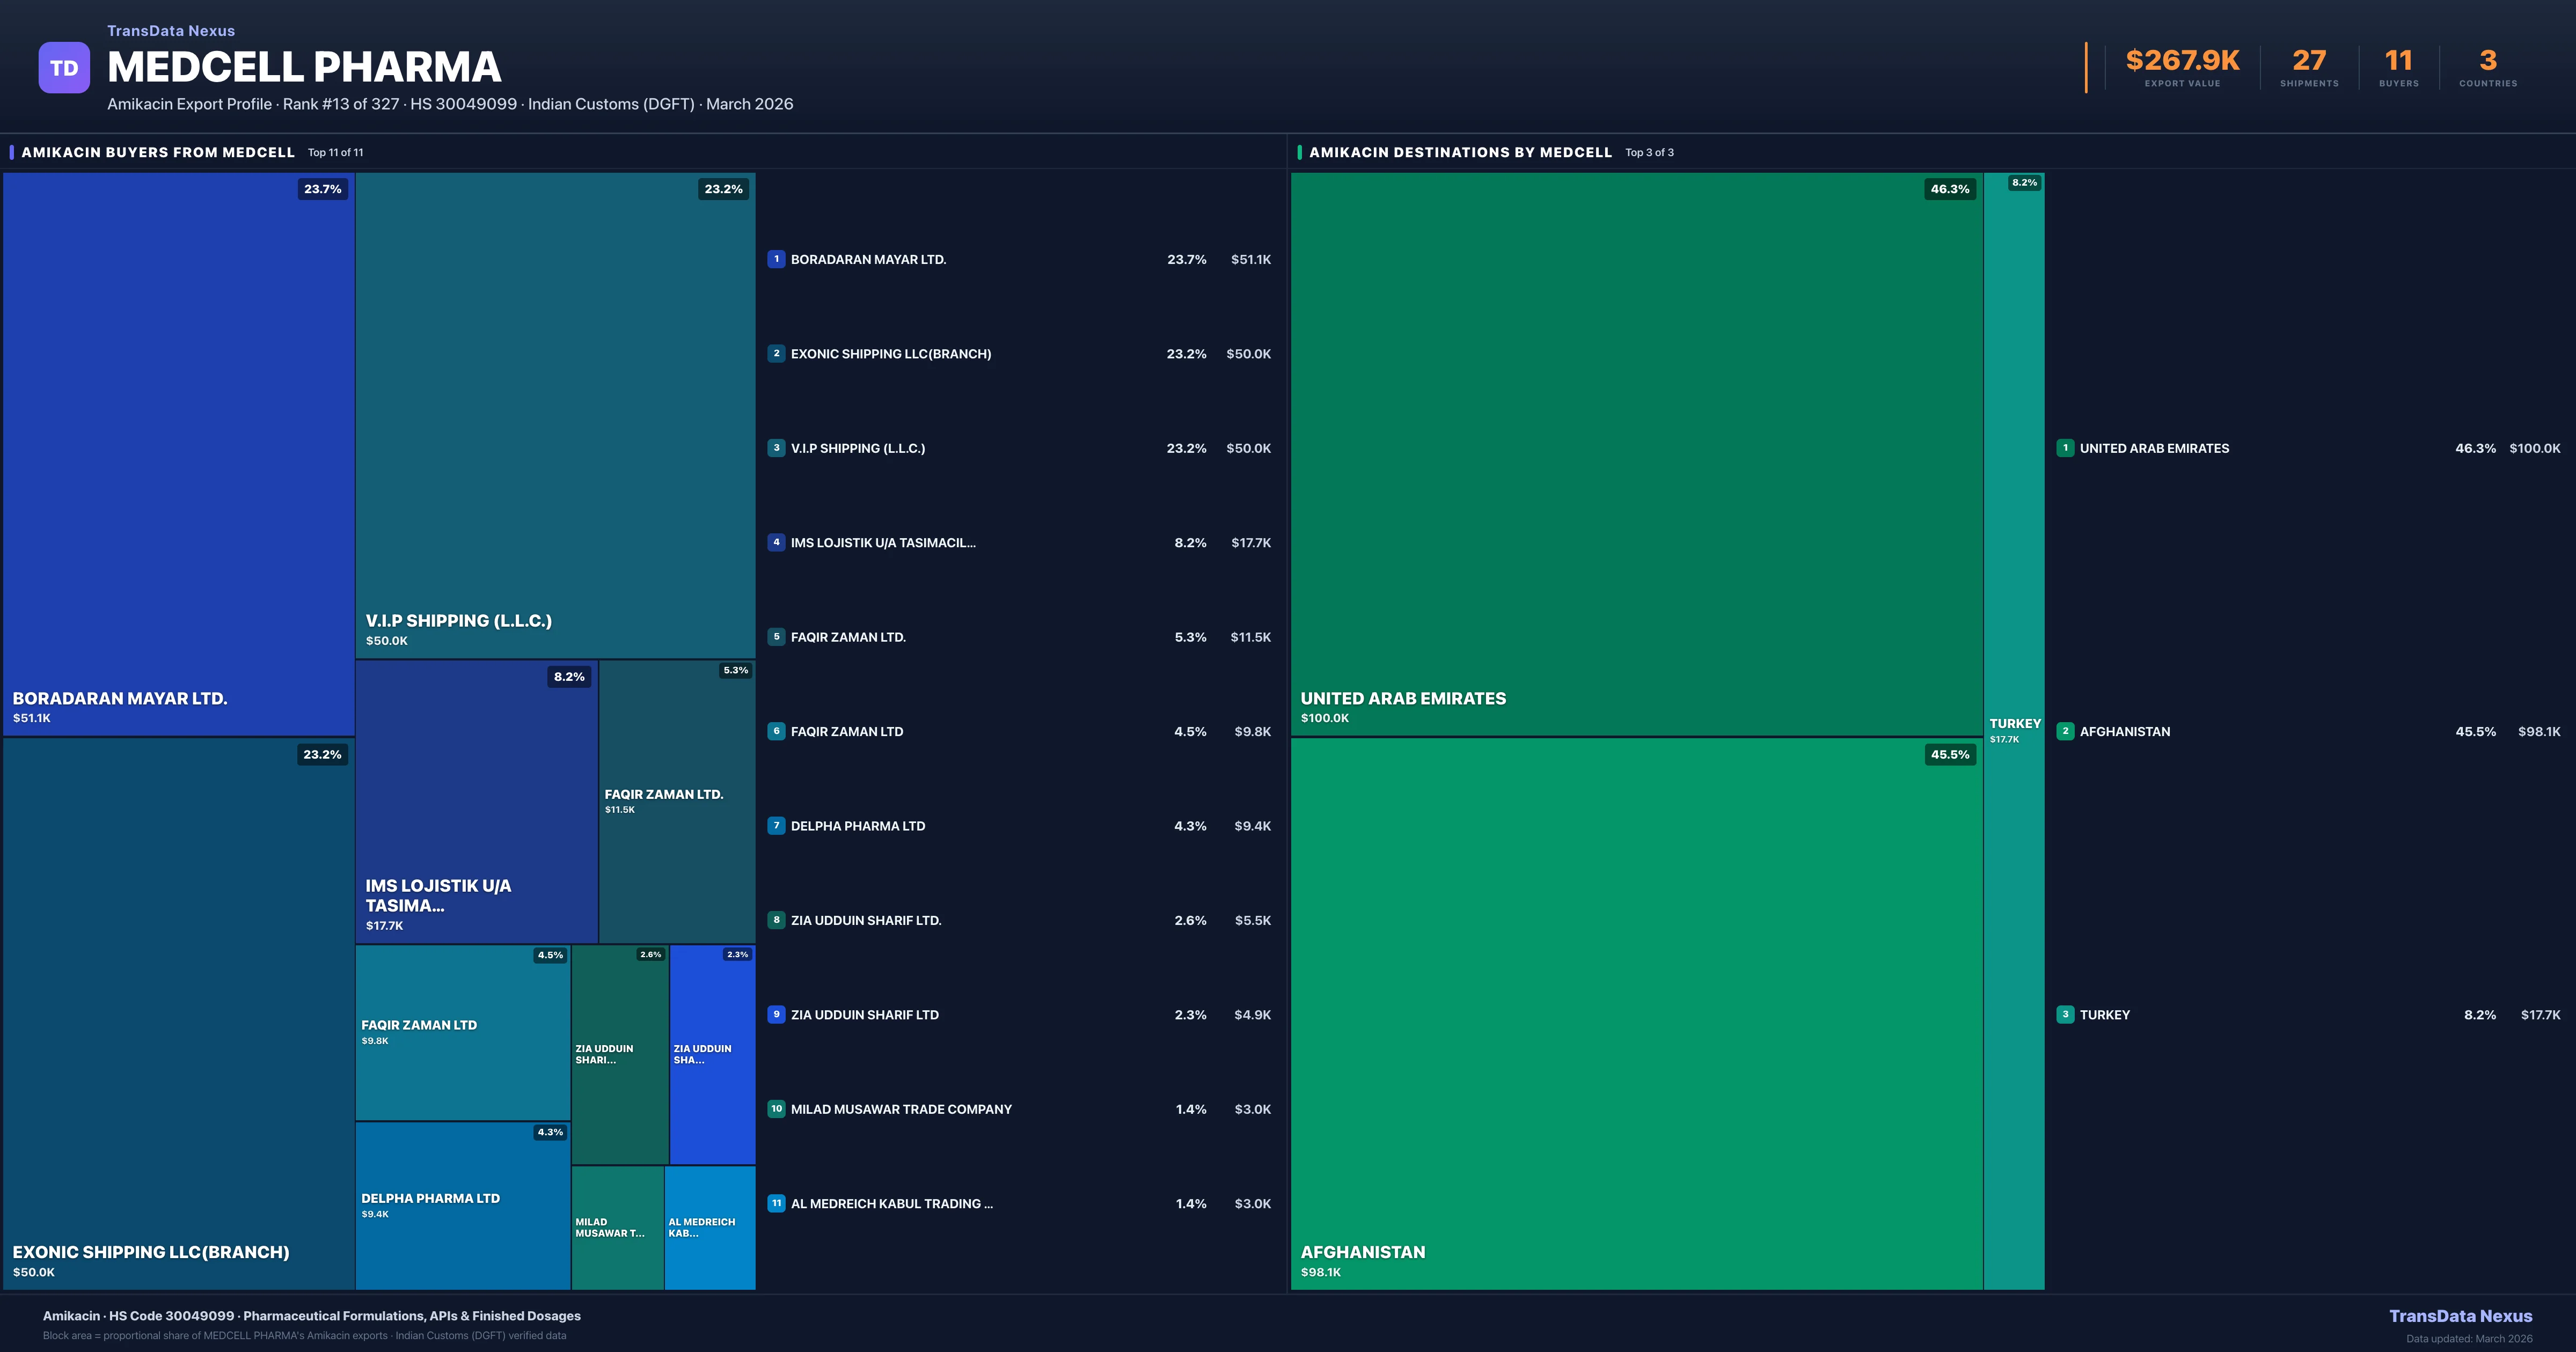
Task: Switch to the AMIKACIN DESTINATIONS BY MEDCELL section
Action: (1460, 152)
